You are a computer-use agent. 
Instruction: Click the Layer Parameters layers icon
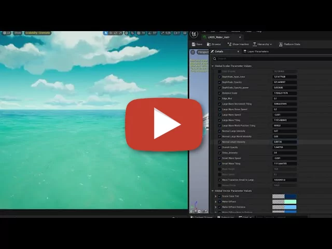point(245,51)
